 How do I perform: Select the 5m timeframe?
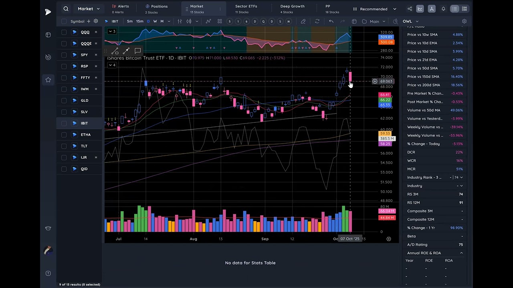[130, 21]
